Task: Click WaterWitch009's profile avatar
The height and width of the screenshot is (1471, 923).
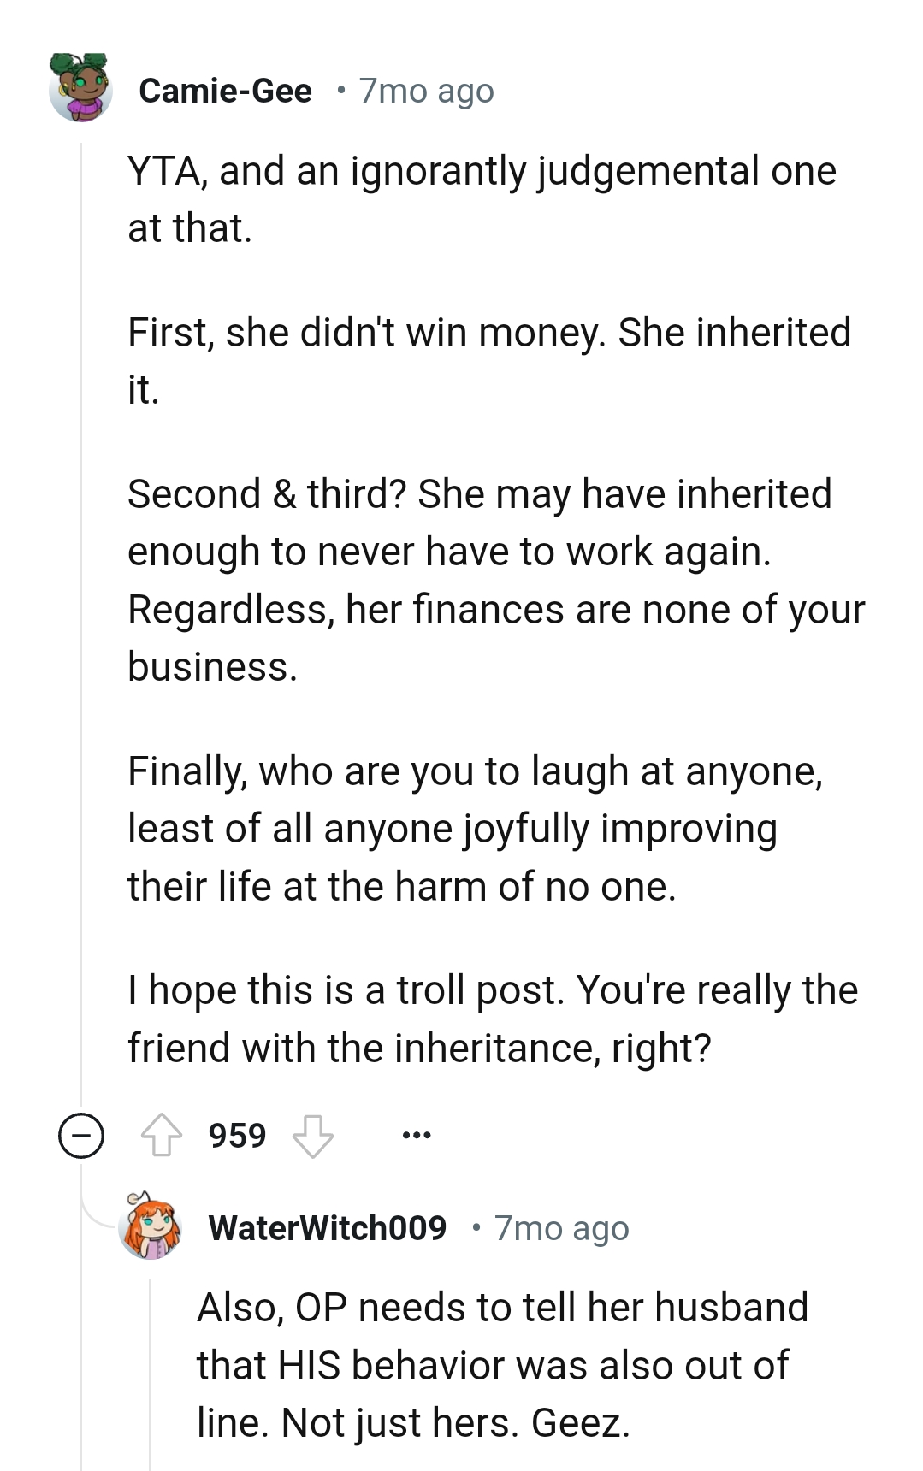Action: [150, 1229]
